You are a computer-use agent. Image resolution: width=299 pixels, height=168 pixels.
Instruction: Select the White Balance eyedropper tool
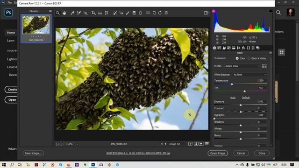click(x=72, y=13)
